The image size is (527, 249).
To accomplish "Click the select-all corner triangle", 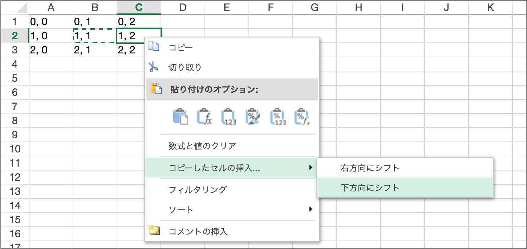I will pos(22,8).
